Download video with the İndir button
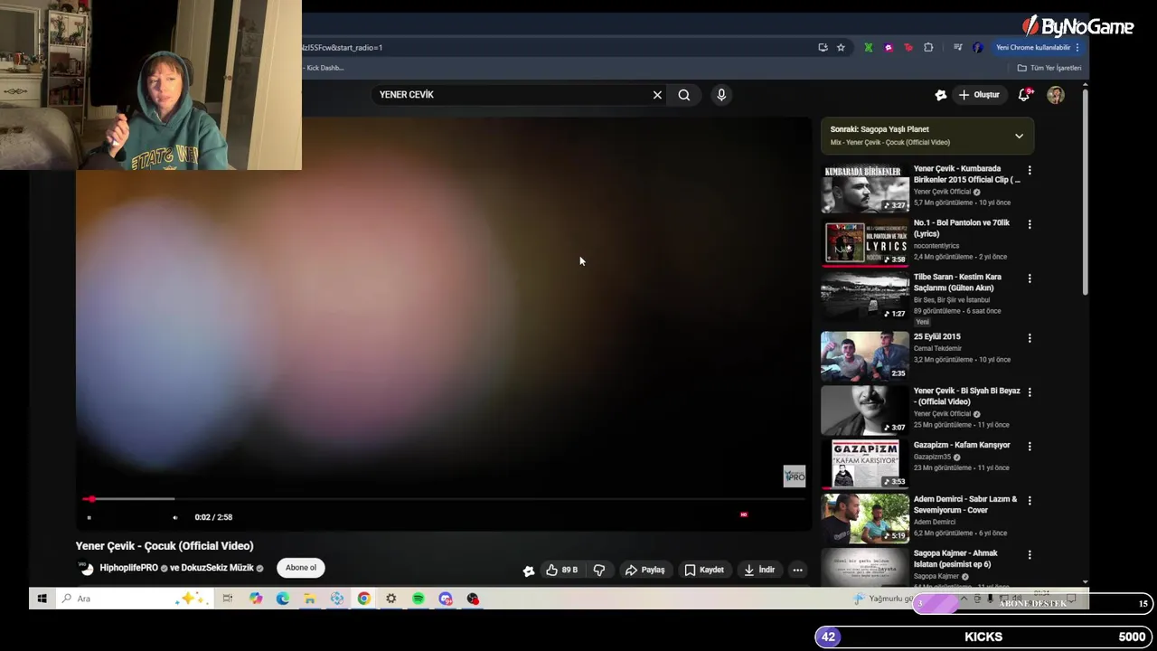 (759, 570)
